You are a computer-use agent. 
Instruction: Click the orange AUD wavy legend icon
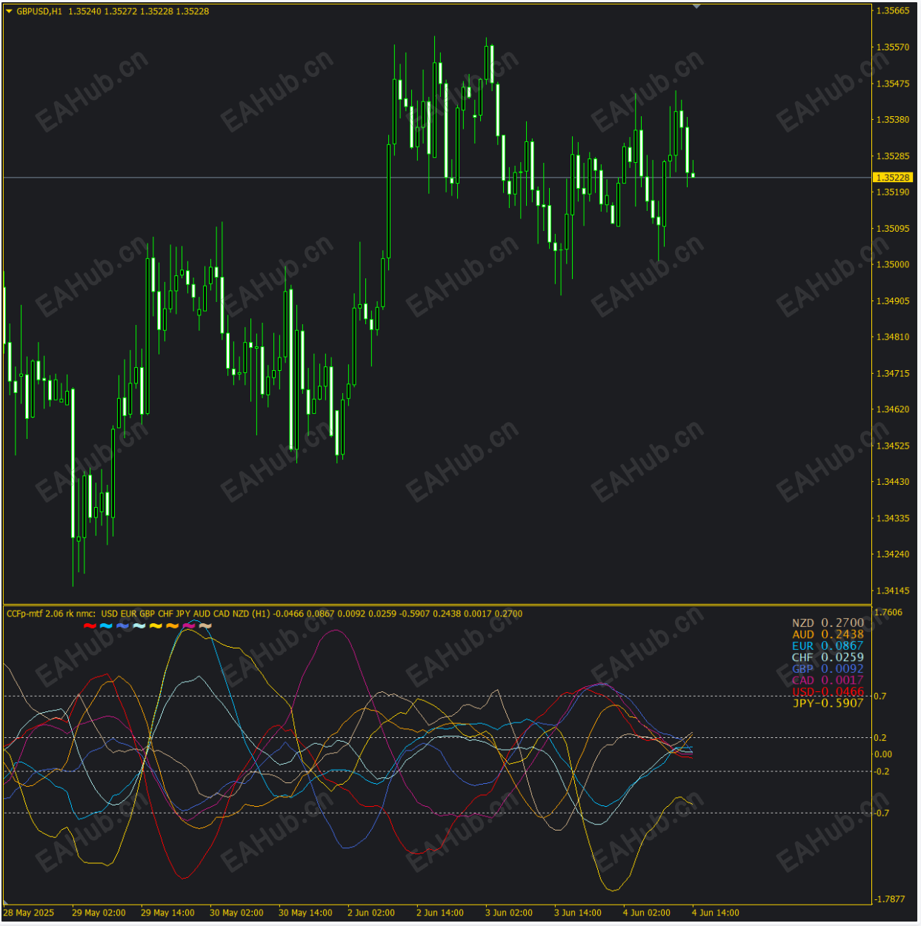(172, 626)
